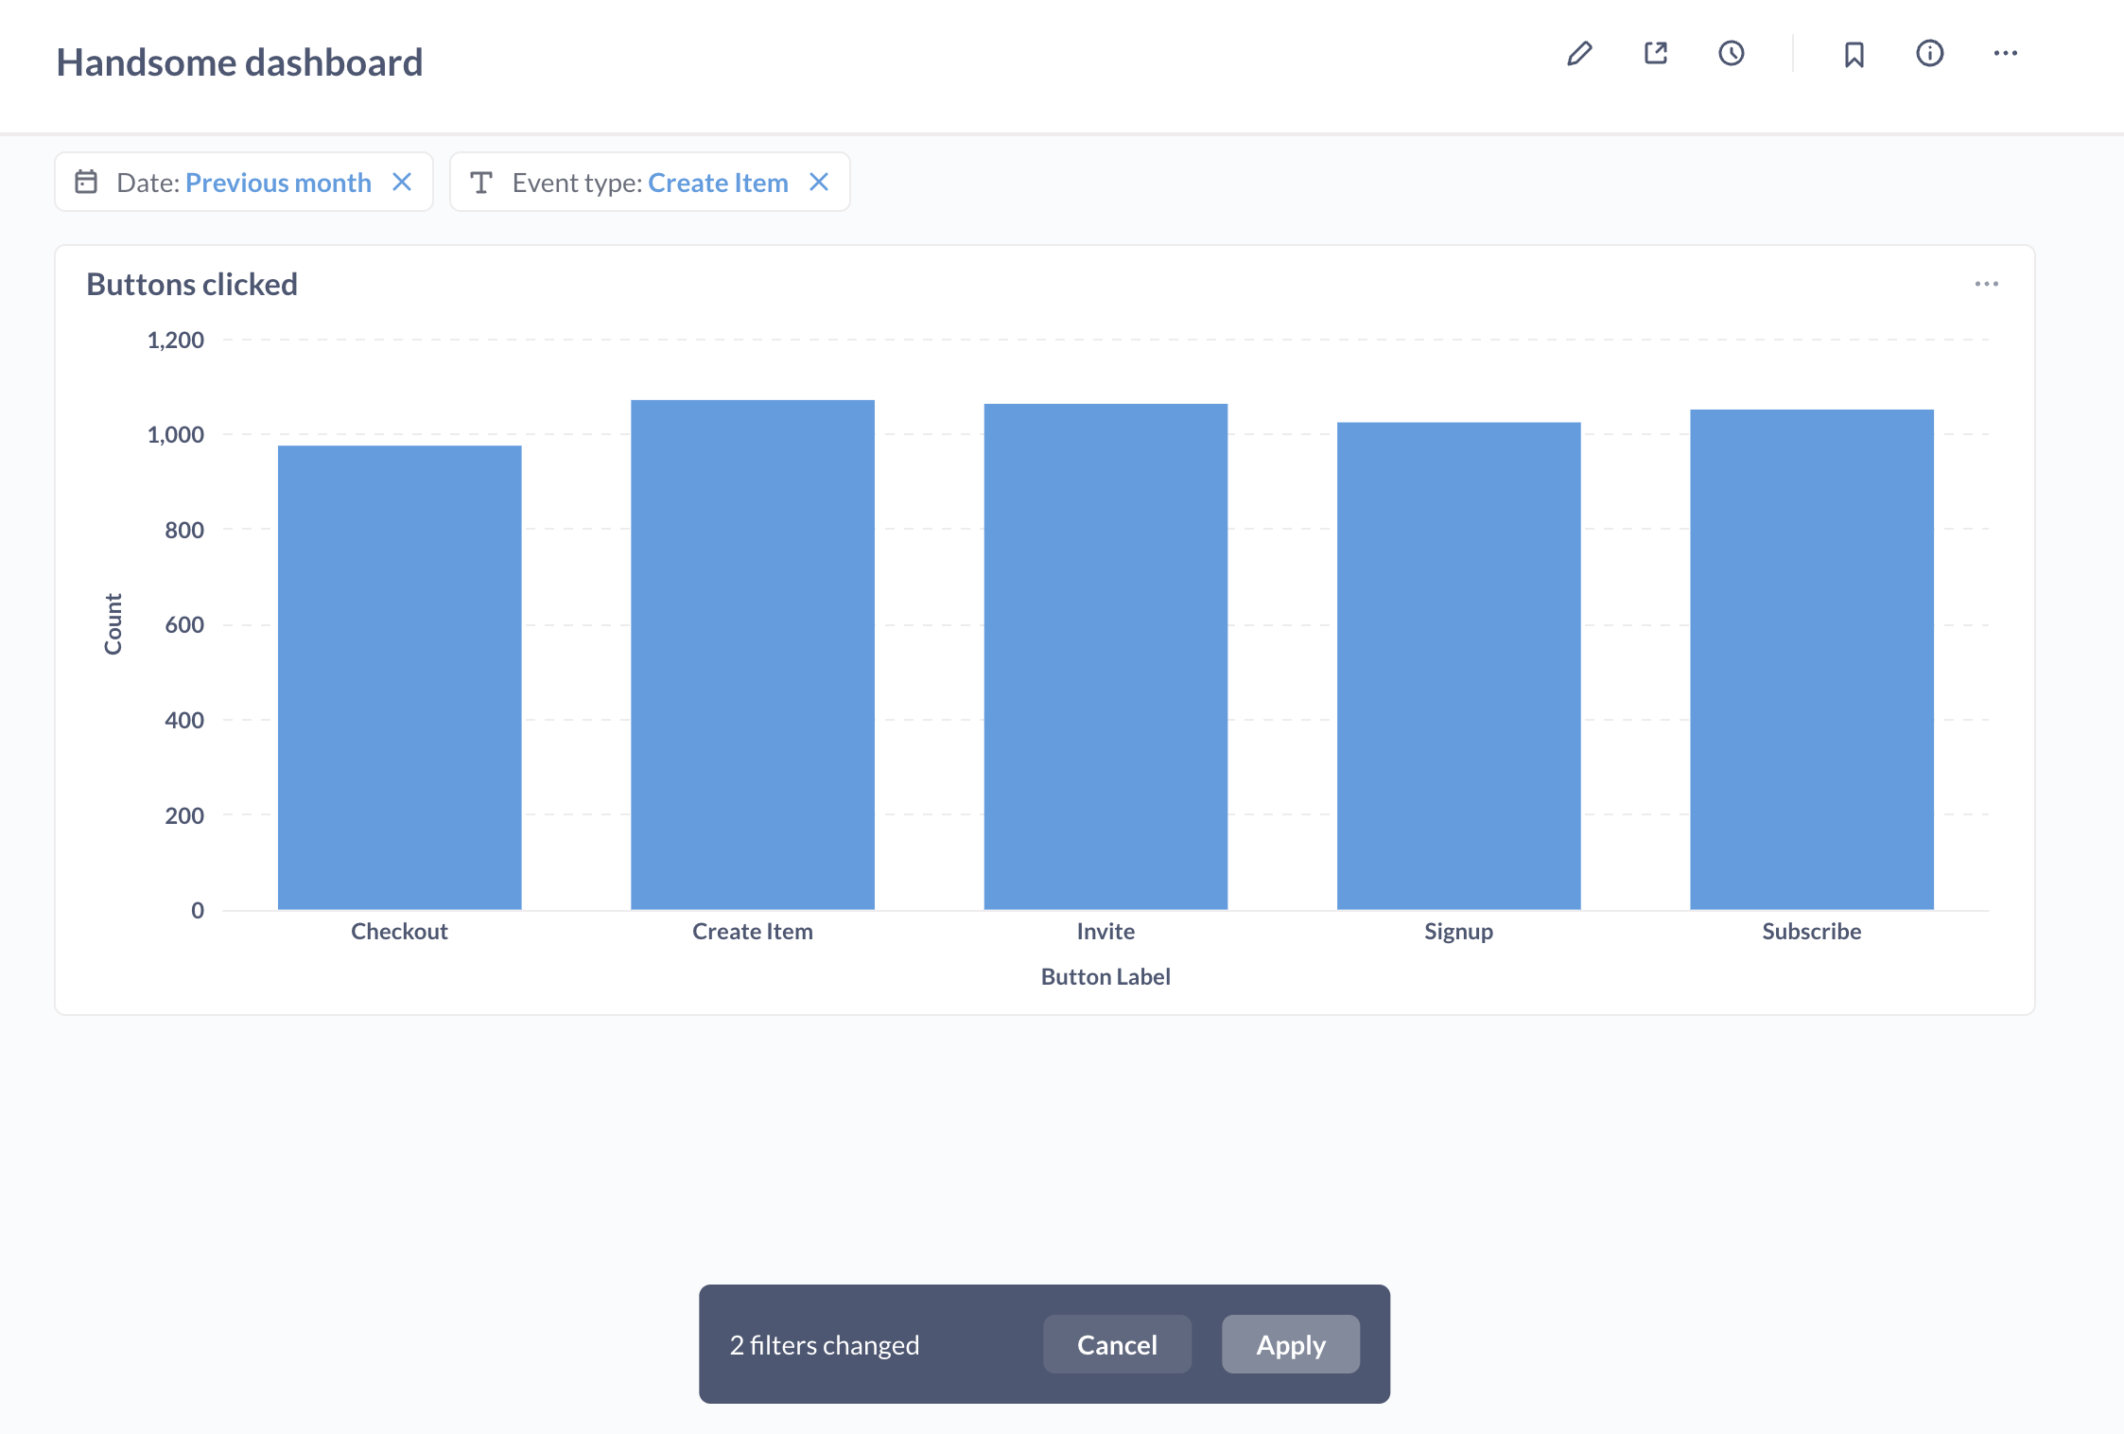
Task: Cancel the filter changes
Action: coord(1117,1344)
